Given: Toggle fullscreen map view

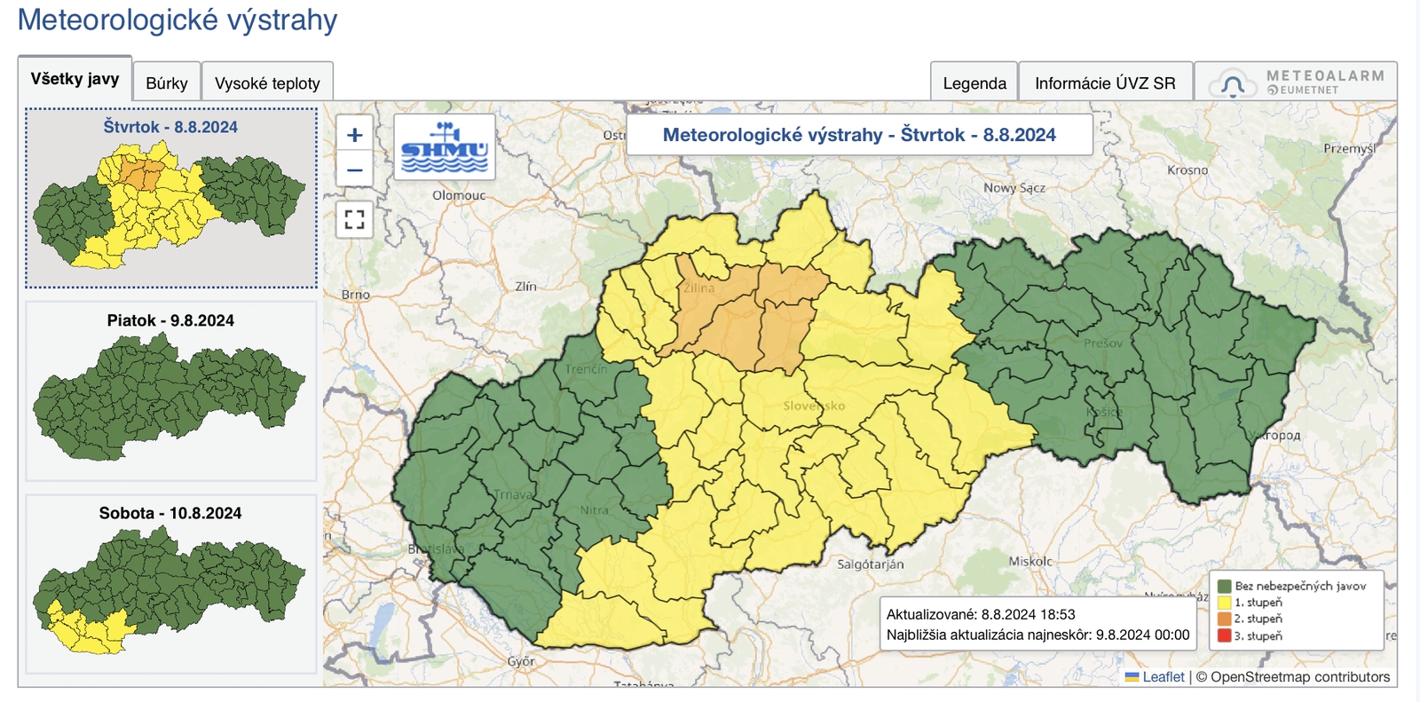Looking at the screenshot, I should pos(355,219).
